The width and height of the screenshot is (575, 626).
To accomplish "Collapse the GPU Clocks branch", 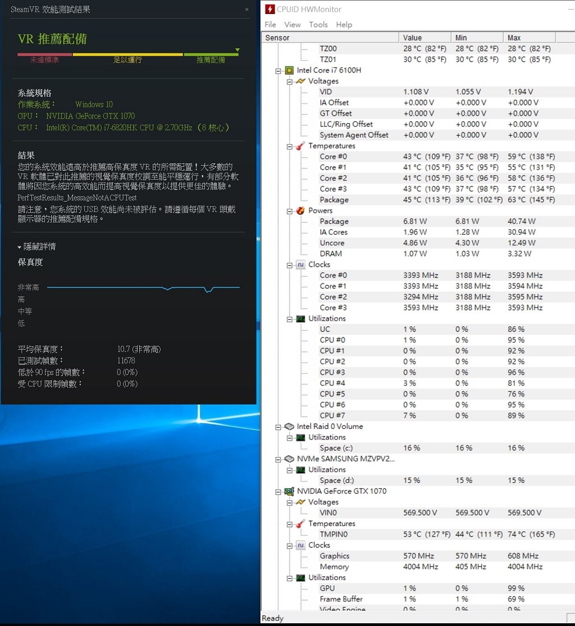I will pos(290,546).
